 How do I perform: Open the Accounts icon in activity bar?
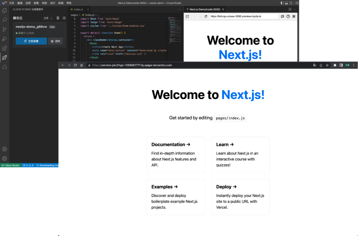4,149
